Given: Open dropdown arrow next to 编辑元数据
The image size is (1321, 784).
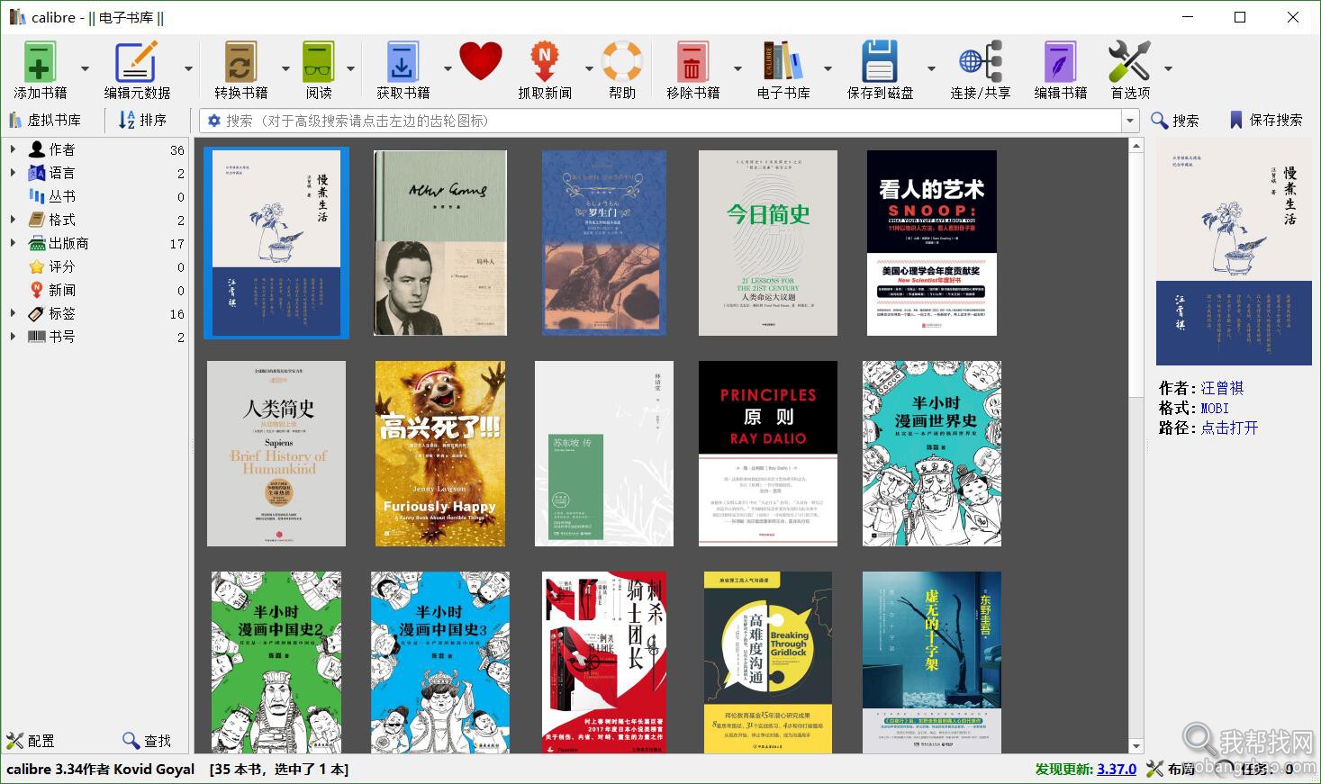Looking at the screenshot, I should [x=188, y=68].
